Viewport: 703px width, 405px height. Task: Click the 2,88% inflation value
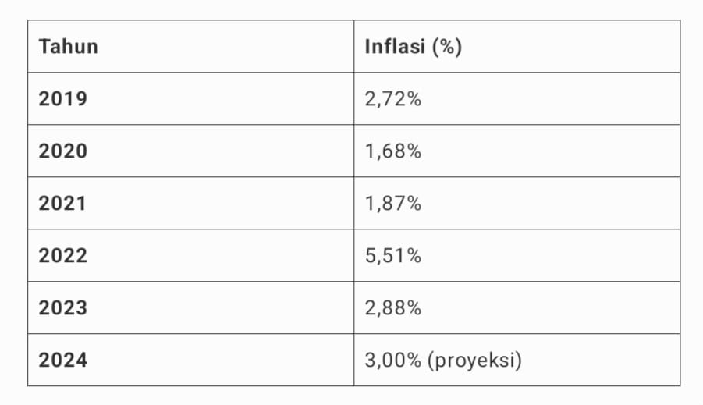click(x=393, y=308)
